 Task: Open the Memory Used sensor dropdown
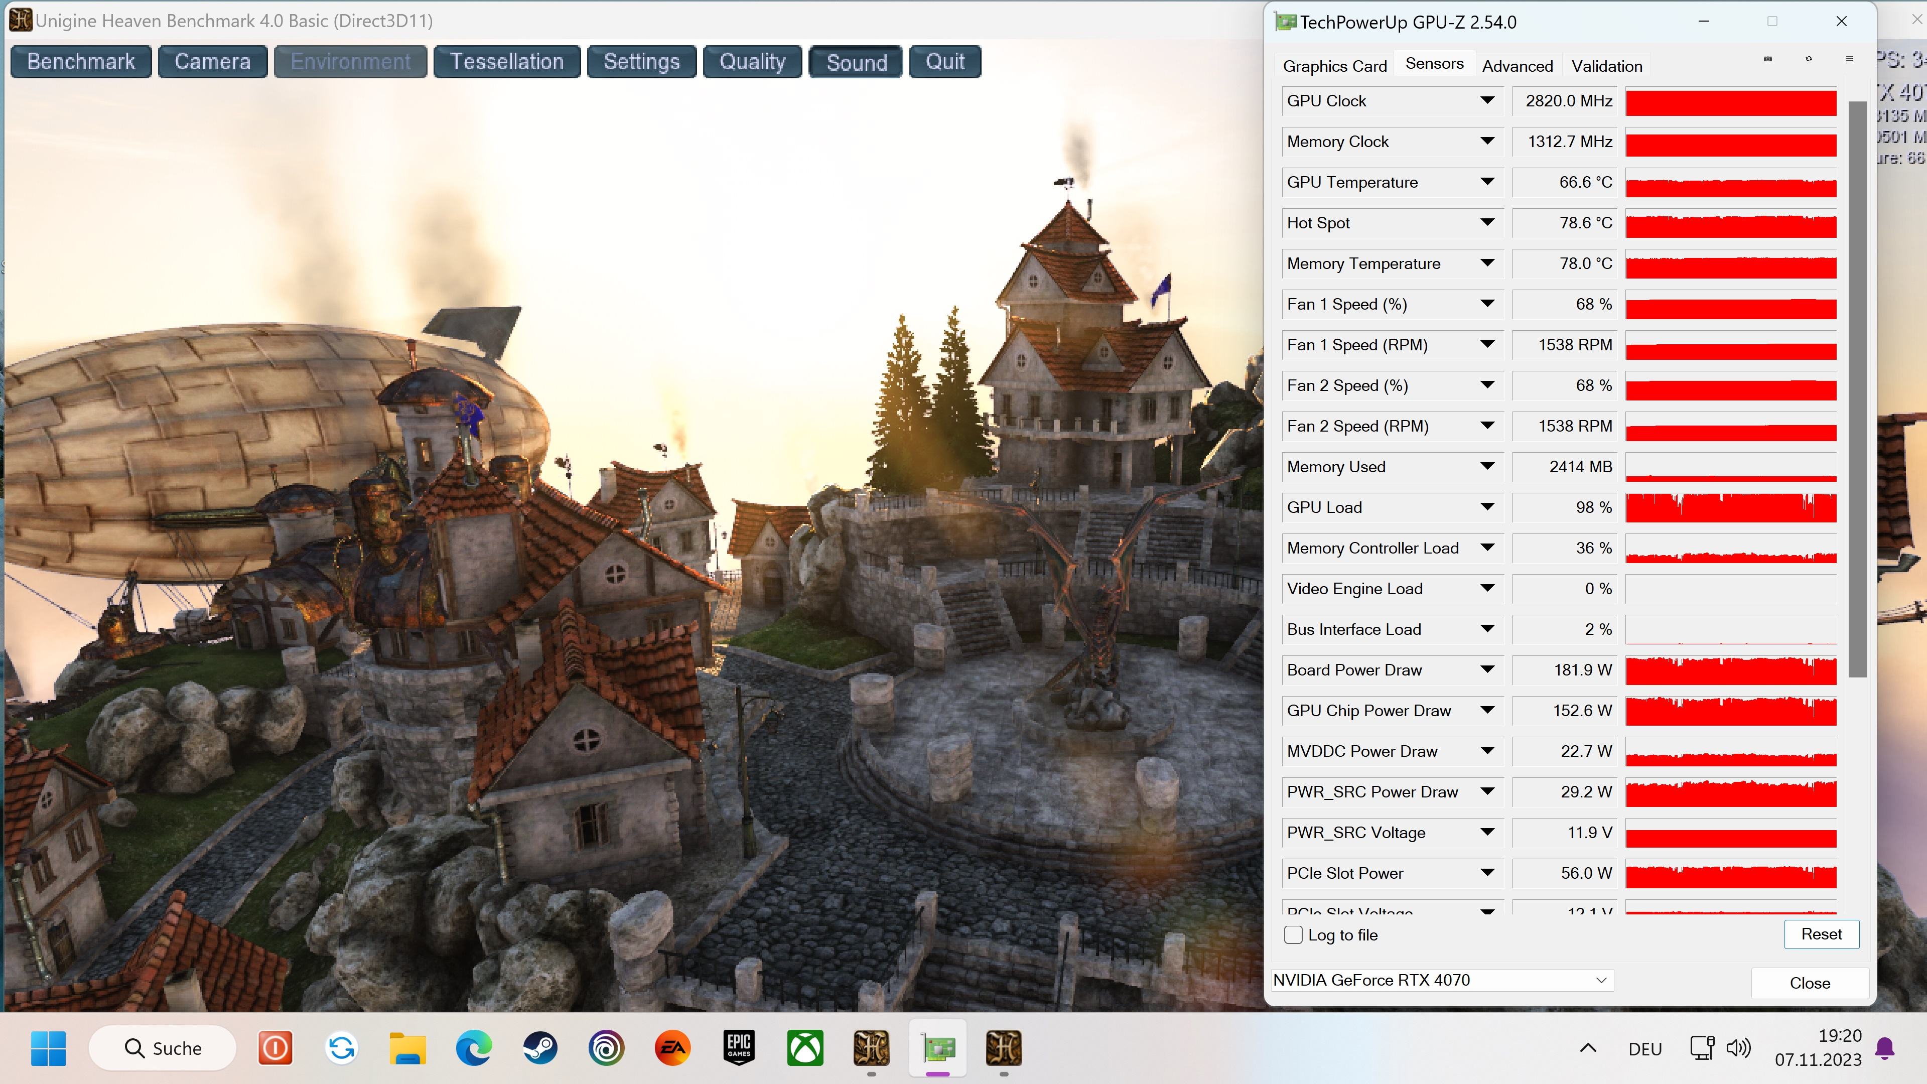coord(1487,466)
